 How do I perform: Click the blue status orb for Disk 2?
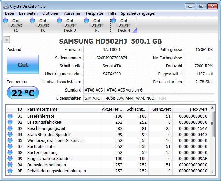coord(59,20)
